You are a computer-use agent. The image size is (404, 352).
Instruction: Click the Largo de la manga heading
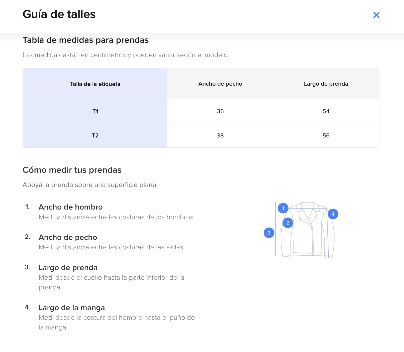tap(72, 308)
